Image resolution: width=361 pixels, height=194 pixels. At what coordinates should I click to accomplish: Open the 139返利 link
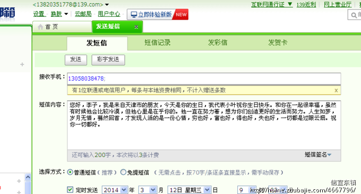click(306, 4)
